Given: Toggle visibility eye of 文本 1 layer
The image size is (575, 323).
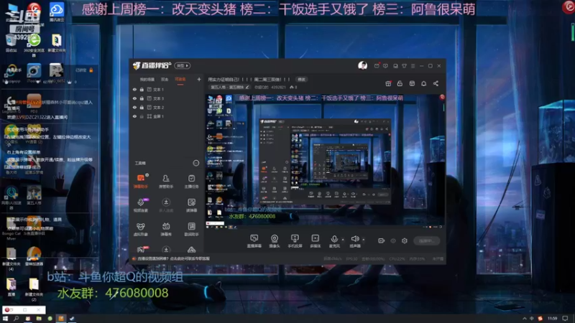Looking at the screenshot, I should (134, 89).
